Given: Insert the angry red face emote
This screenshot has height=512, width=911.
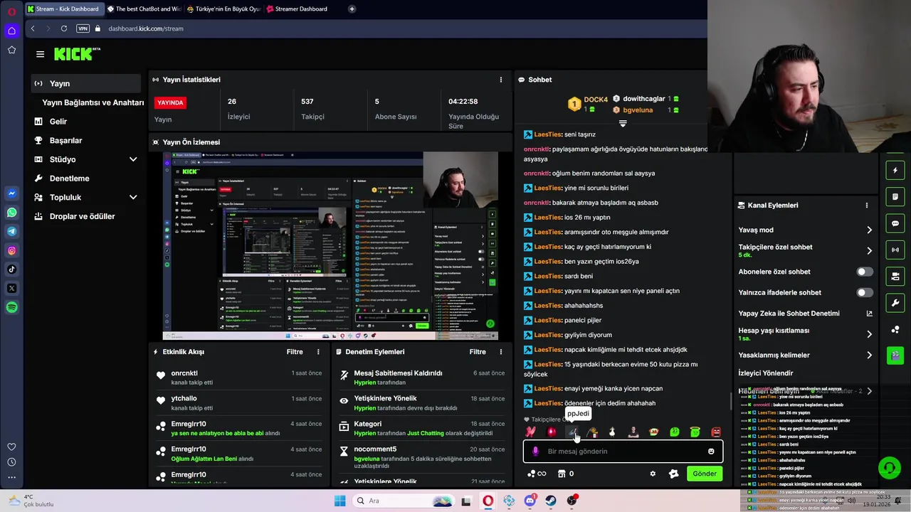Looking at the screenshot, I should [x=716, y=432].
